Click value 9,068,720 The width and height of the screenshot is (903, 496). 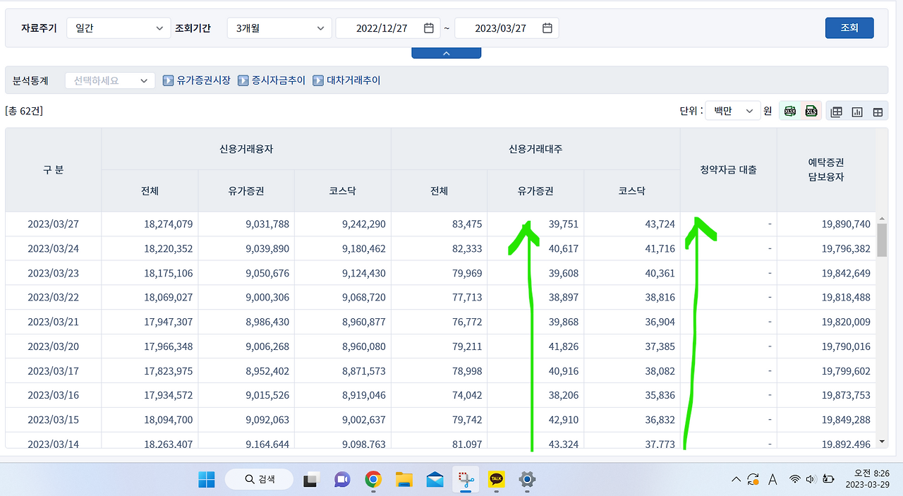tap(363, 298)
